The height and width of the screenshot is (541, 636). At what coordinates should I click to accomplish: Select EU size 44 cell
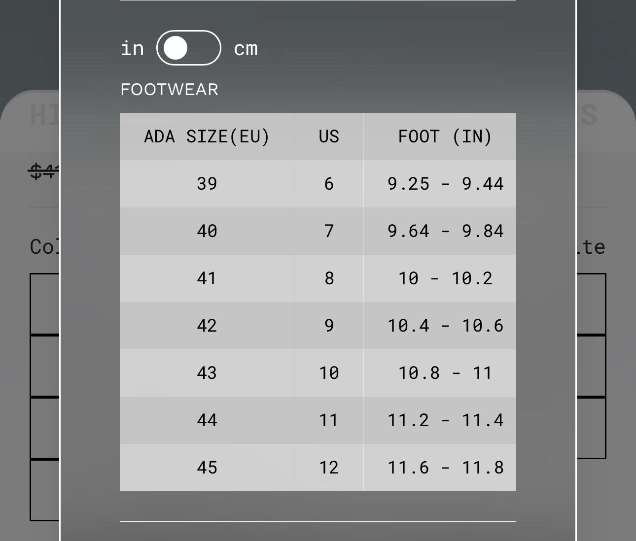pos(207,420)
